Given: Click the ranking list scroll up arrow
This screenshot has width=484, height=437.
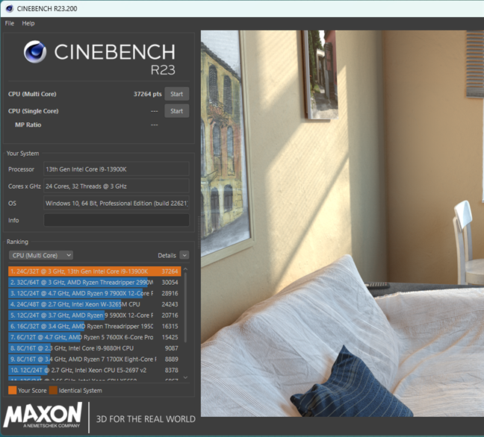Looking at the screenshot, I should click(x=185, y=269).
